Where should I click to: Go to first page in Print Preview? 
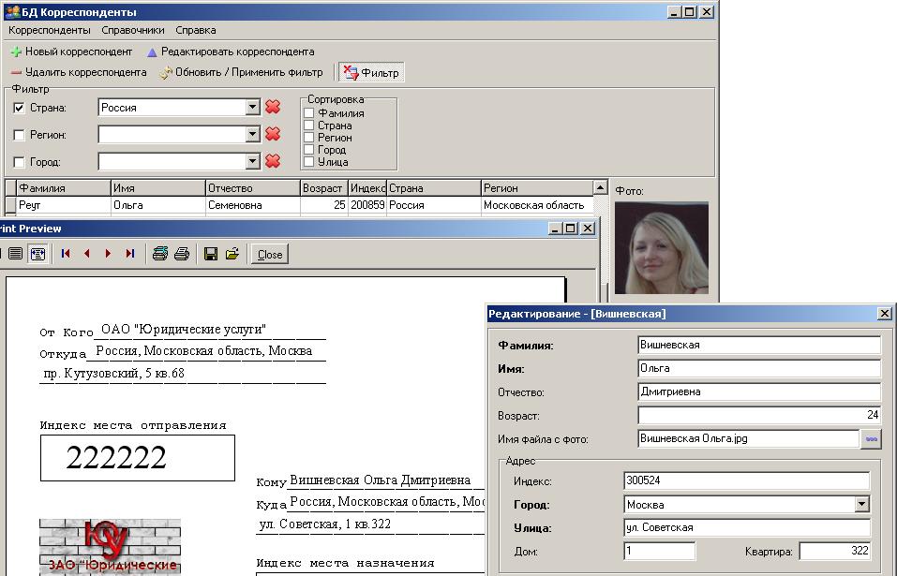click(x=66, y=254)
